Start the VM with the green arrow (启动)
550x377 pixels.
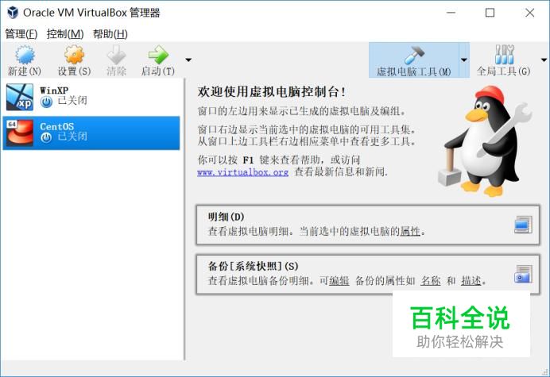[158, 55]
